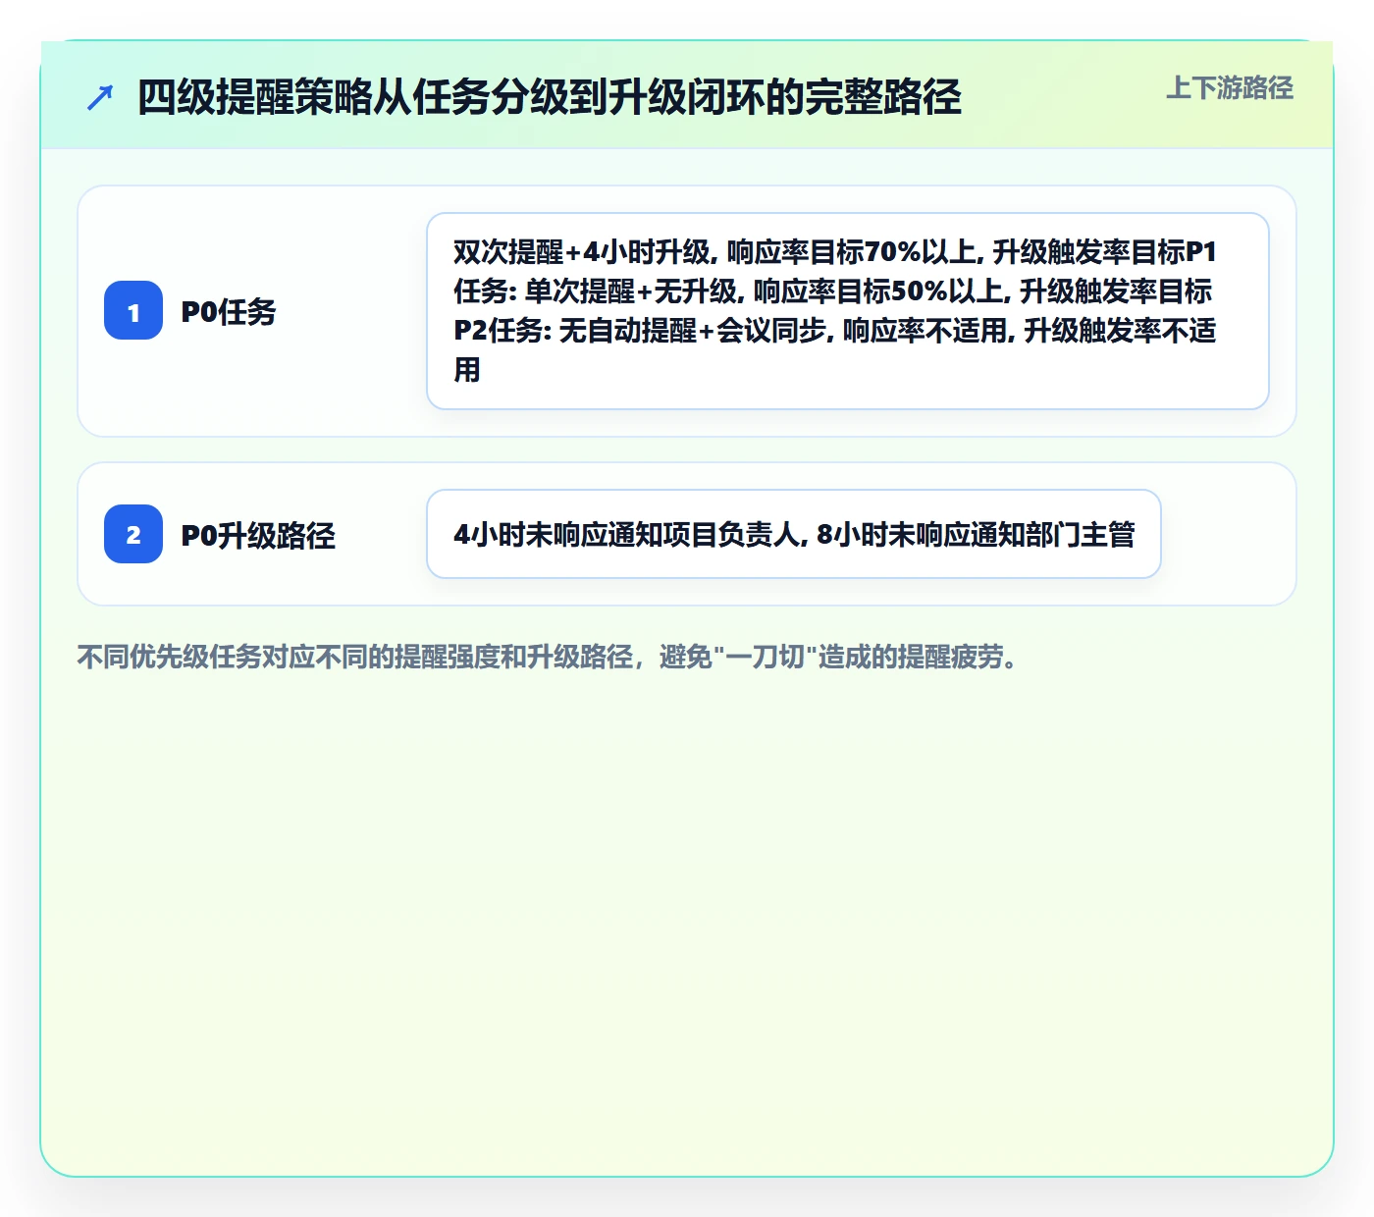Click the P0升级路径 label
This screenshot has height=1217, width=1374.
pyautogui.click(x=258, y=535)
